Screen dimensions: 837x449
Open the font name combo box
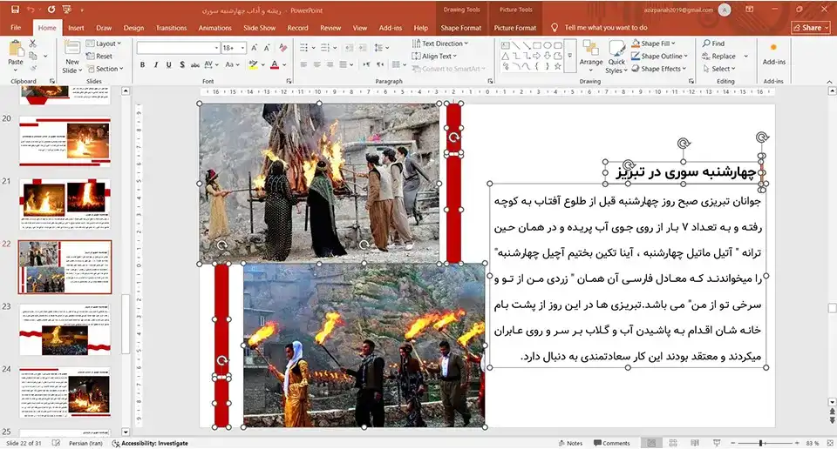pos(178,48)
